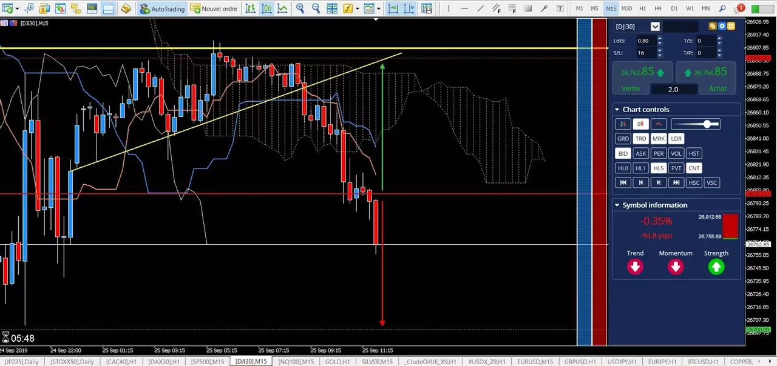Click the T/P input field
777x366 pixels.
706,53
